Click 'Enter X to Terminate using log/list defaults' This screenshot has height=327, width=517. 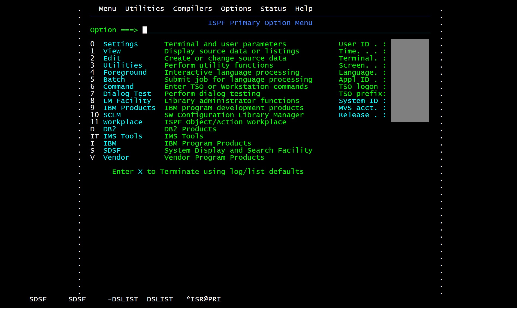click(208, 172)
